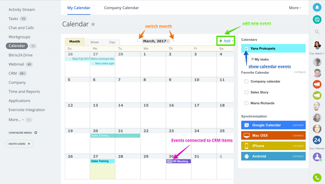Toggle the Maria Richards calendar checkbox
This screenshot has width=325, height=184.
tap(246, 103)
